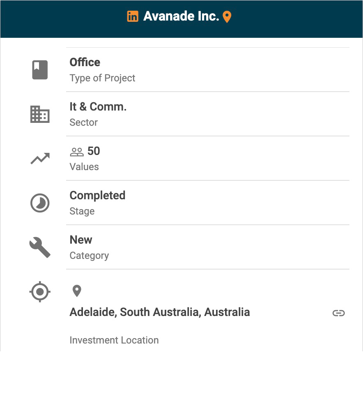Click the bookmark icon for Type of Project
Screen dimensions: 363x415
40,70
